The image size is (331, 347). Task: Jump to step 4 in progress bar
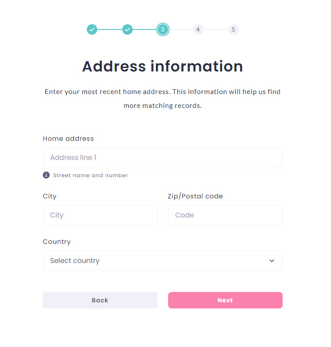[198, 29]
